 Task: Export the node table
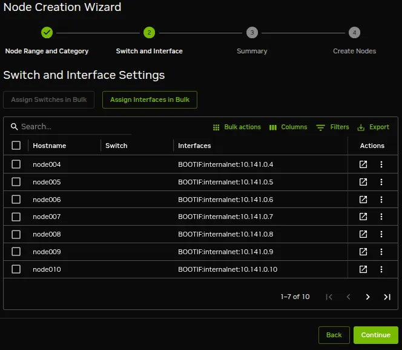pos(373,127)
